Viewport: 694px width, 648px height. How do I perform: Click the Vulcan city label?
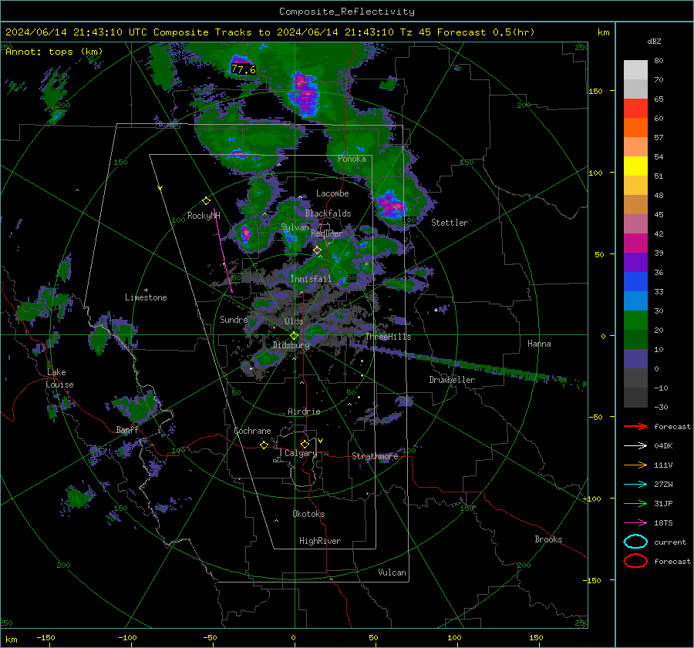point(392,572)
